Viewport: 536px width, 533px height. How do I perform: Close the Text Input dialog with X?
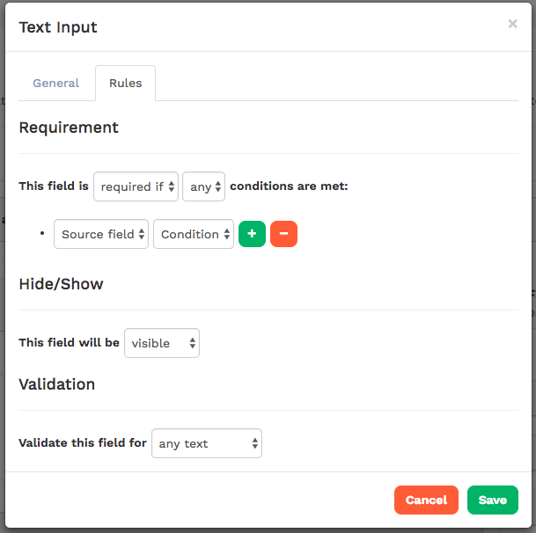coord(512,25)
